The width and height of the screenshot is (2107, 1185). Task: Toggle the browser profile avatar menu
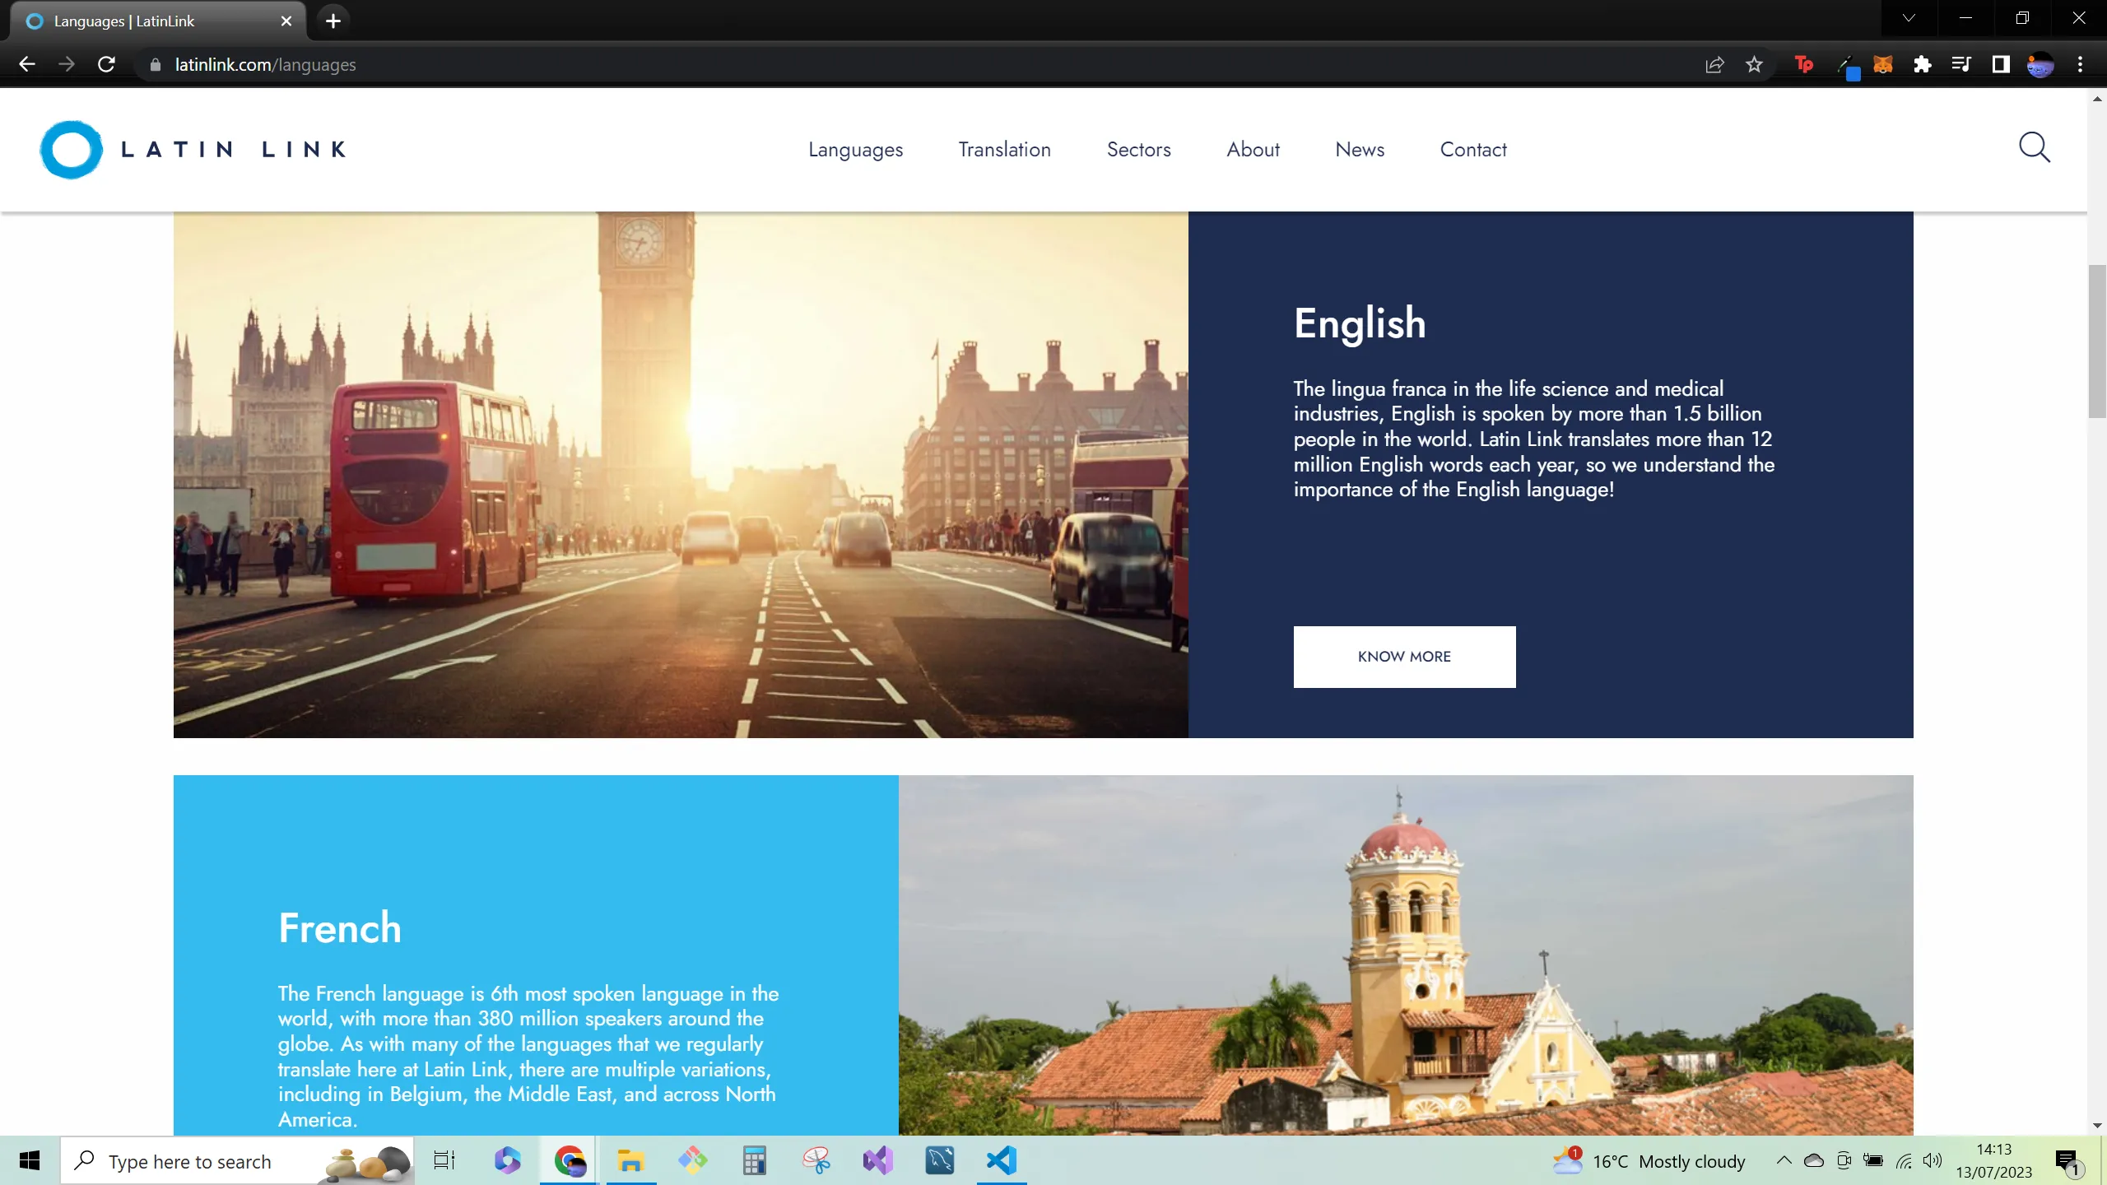pyautogui.click(x=2042, y=64)
